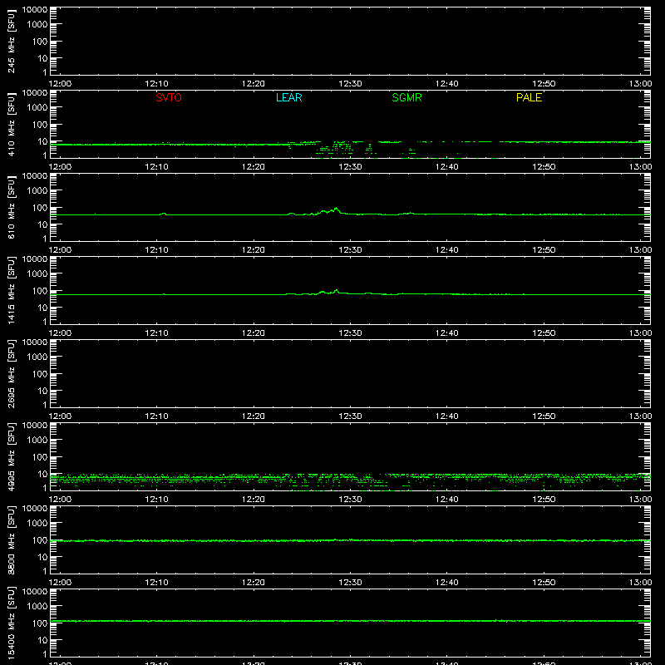
Task: Select the 610 MHz [SFU] axis title
Action: tap(12, 207)
